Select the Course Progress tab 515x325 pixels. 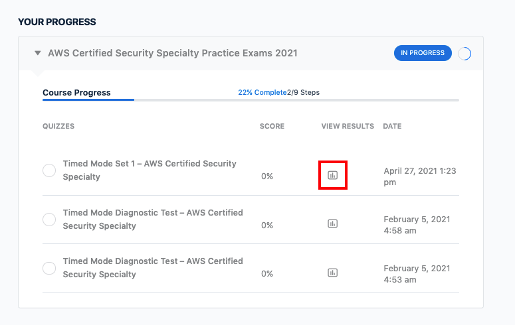tap(76, 93)
